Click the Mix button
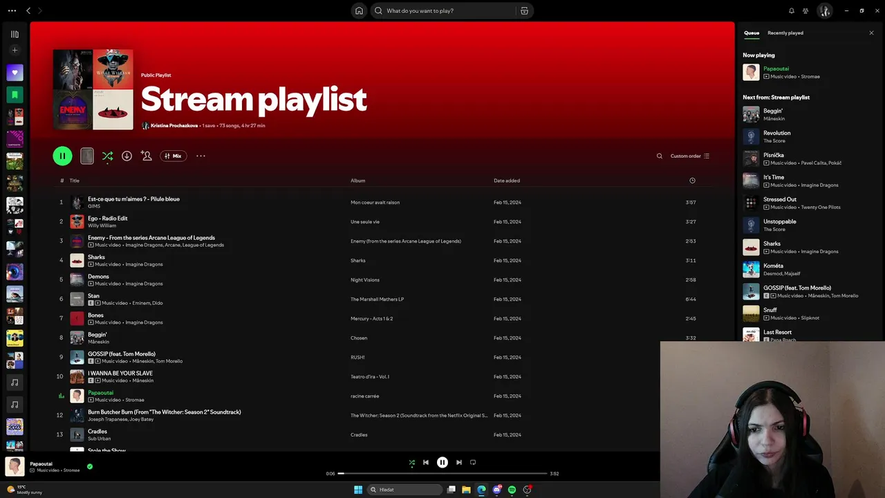 pyautogui.click(x=174, y=156)
